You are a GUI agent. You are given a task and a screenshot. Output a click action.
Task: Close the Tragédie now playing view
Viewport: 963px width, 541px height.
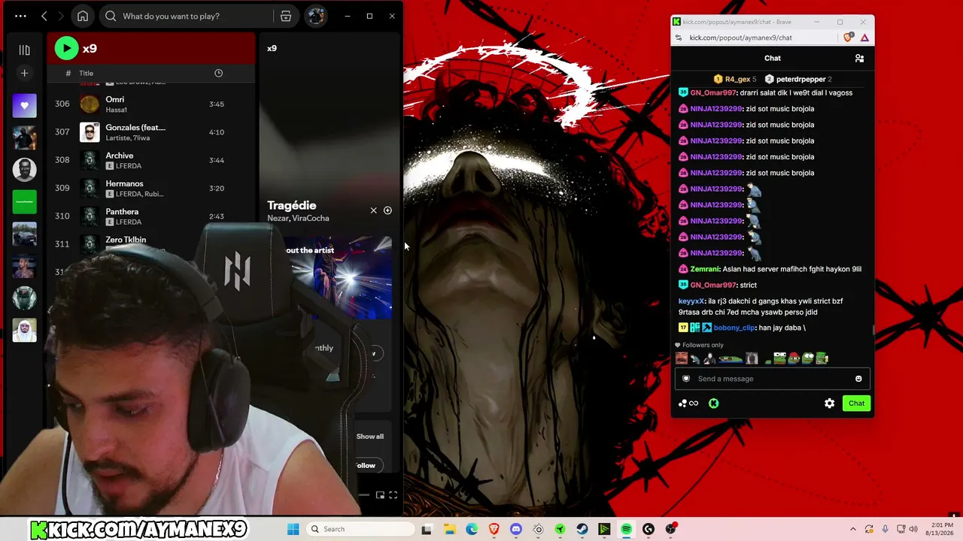373,210
